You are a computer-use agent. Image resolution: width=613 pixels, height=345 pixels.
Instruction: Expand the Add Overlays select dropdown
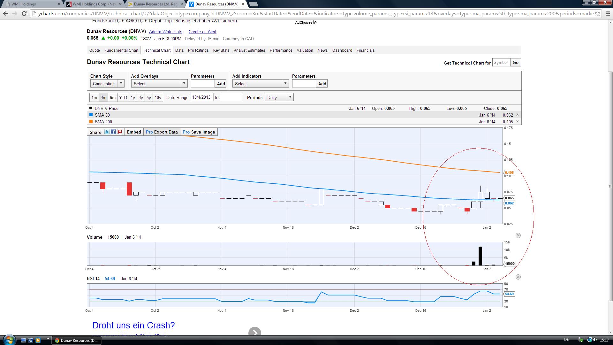tap(159, 84)
